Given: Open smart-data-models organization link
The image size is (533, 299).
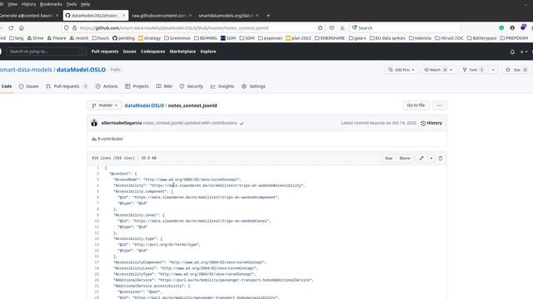Looking at the screenshot, I should tap(26, 70).
